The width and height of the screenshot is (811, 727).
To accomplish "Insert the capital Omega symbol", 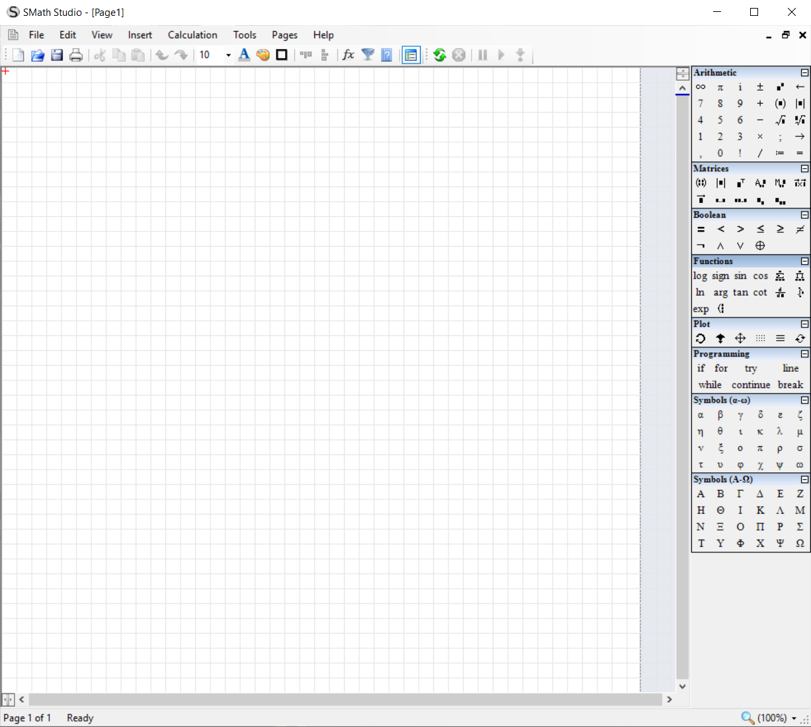I will tap(800, 543).
